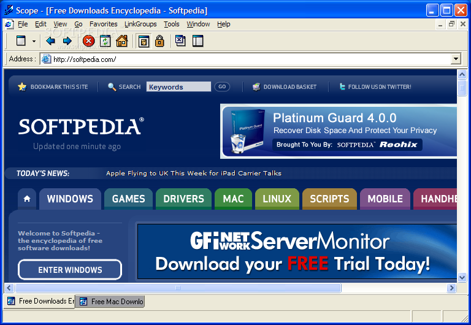
Task: Click the Download Basket icon
Action: [x=256, y=87]
